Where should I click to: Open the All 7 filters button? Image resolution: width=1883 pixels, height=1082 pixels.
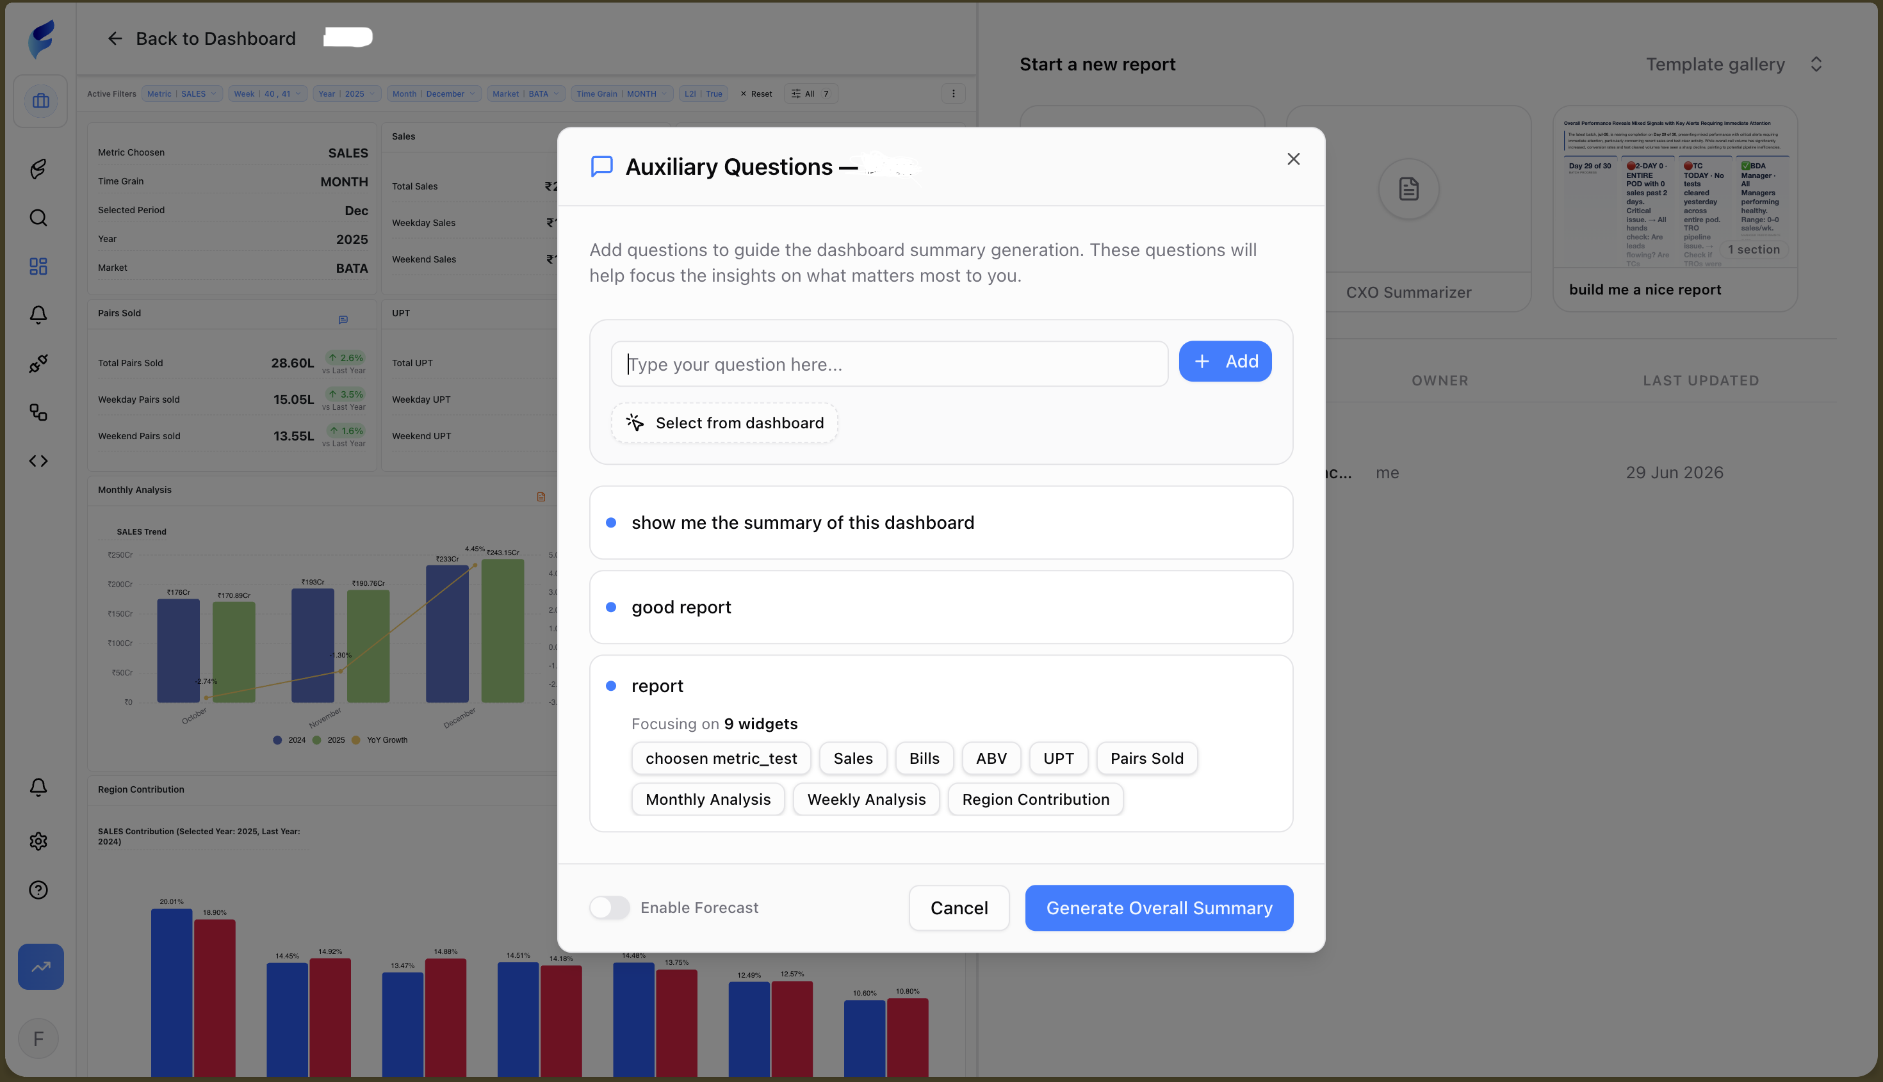click(811, 93)
